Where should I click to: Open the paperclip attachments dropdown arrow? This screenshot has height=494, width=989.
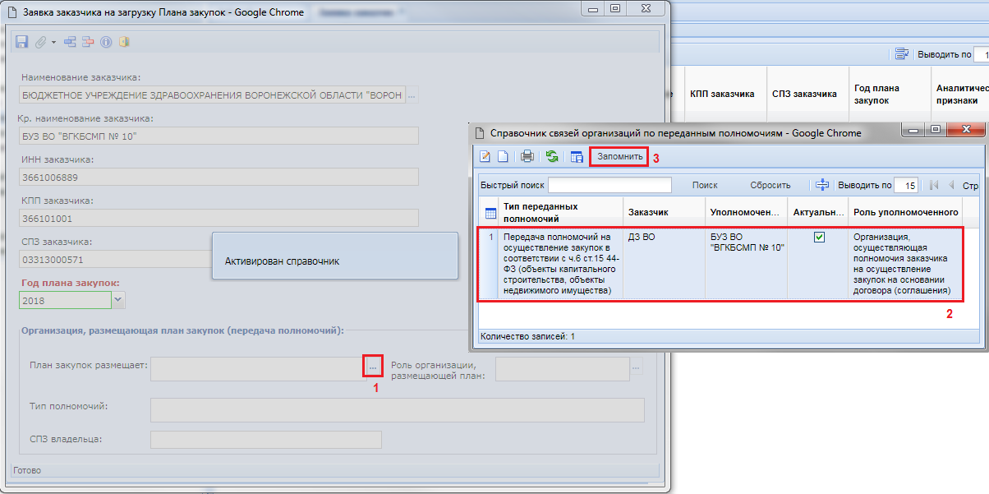[x=54, y=42]
